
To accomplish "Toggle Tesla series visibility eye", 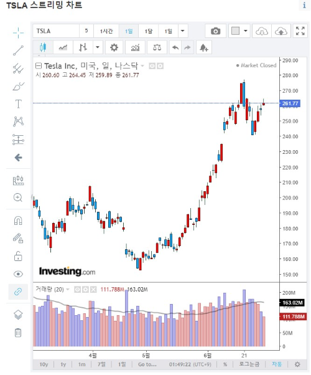I will coord(152,66).
